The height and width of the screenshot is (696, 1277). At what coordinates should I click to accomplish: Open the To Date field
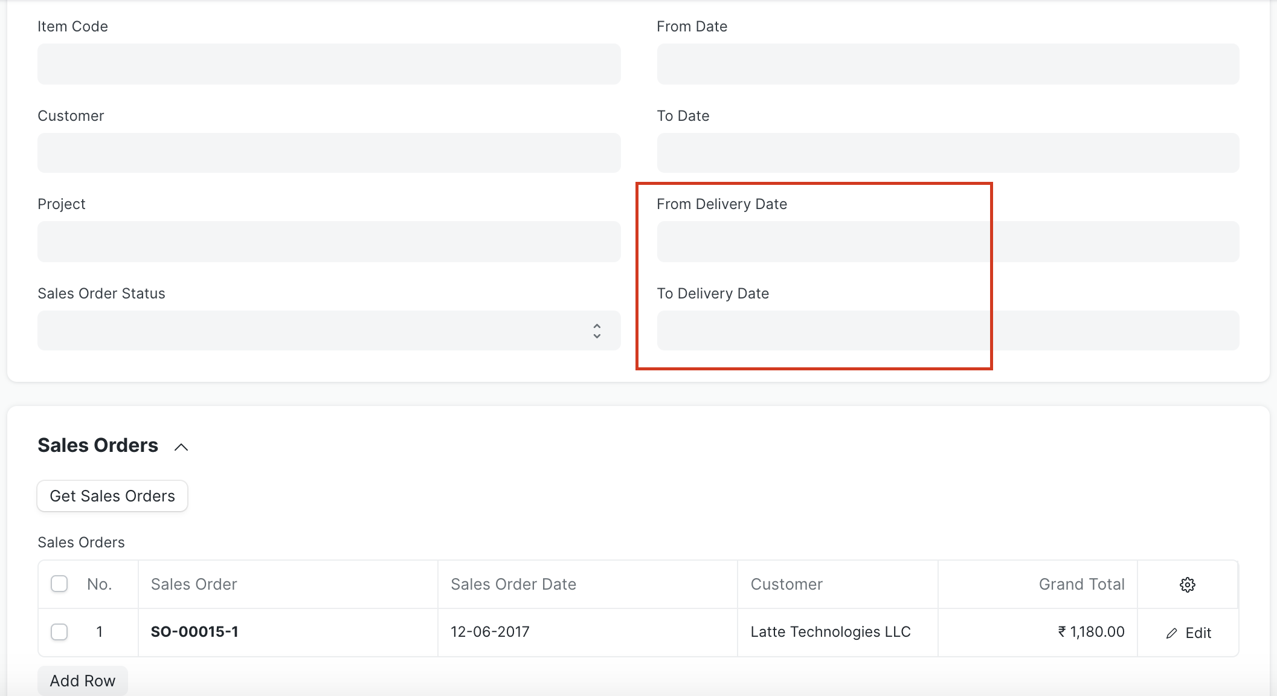947,153
